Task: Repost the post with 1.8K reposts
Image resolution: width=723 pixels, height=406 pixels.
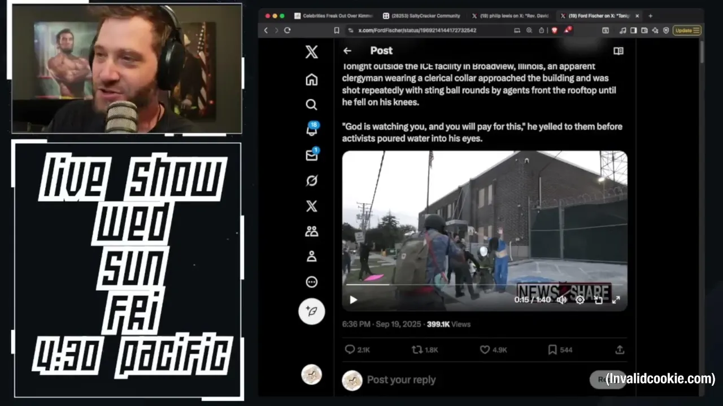Action: 425,350
